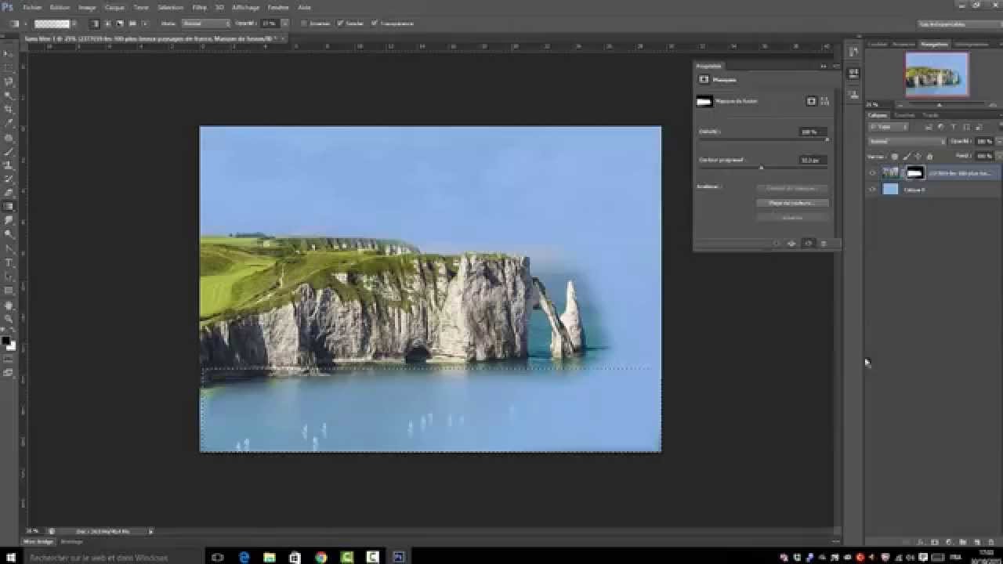Image resolution: width=1003 pixels, height=564 pixels.
Task: Toggle visibility of the top image layer
Action: click(x=873, y=173)
